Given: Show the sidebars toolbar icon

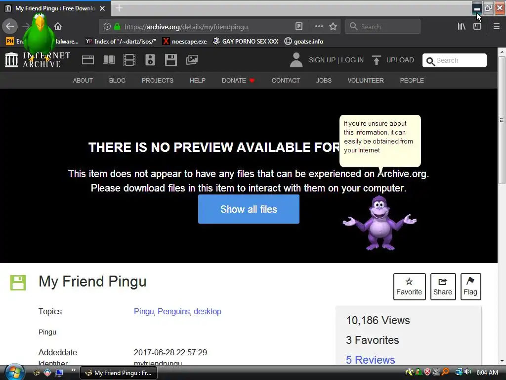Looking at the screenshot, I should click(477, 27).
